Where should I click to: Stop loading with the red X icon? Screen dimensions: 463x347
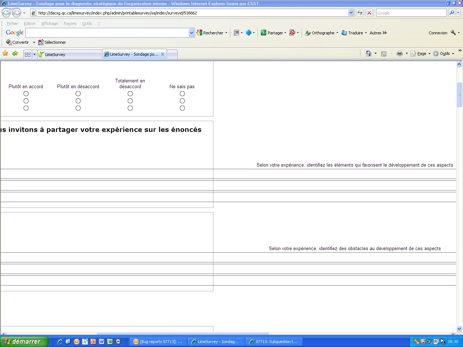coord(369,13)
